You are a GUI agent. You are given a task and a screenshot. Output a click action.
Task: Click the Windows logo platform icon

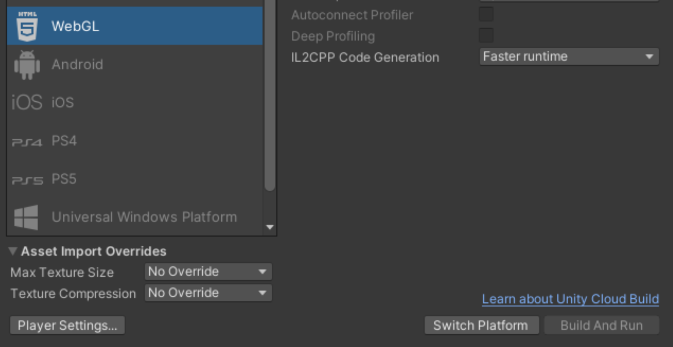point(26,217)
